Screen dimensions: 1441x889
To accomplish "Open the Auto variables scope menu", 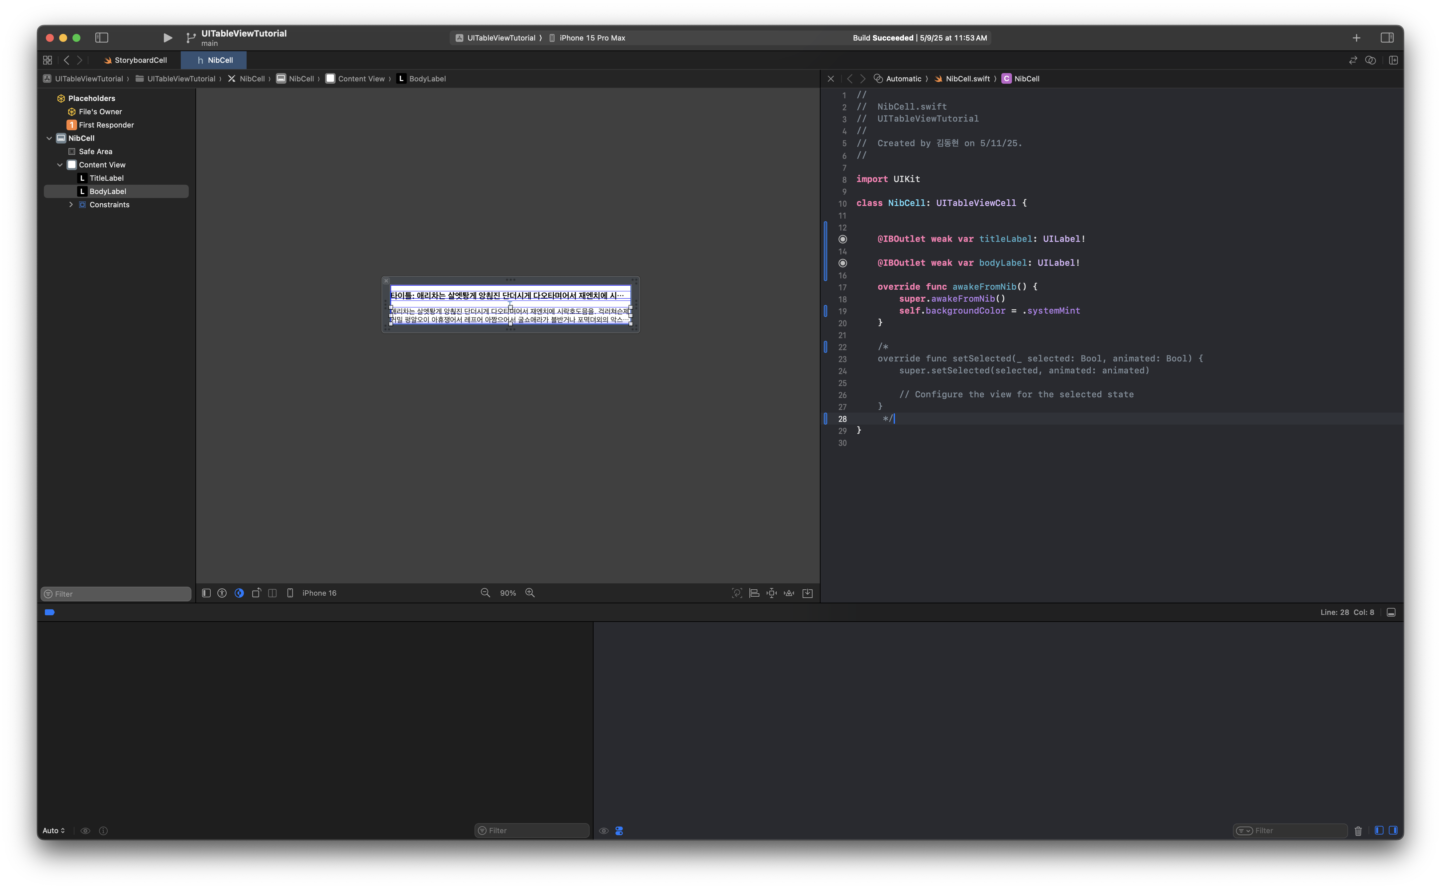I will [54, 831].
